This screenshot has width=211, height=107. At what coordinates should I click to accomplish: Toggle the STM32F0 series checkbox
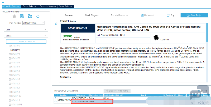click(9, 46)
